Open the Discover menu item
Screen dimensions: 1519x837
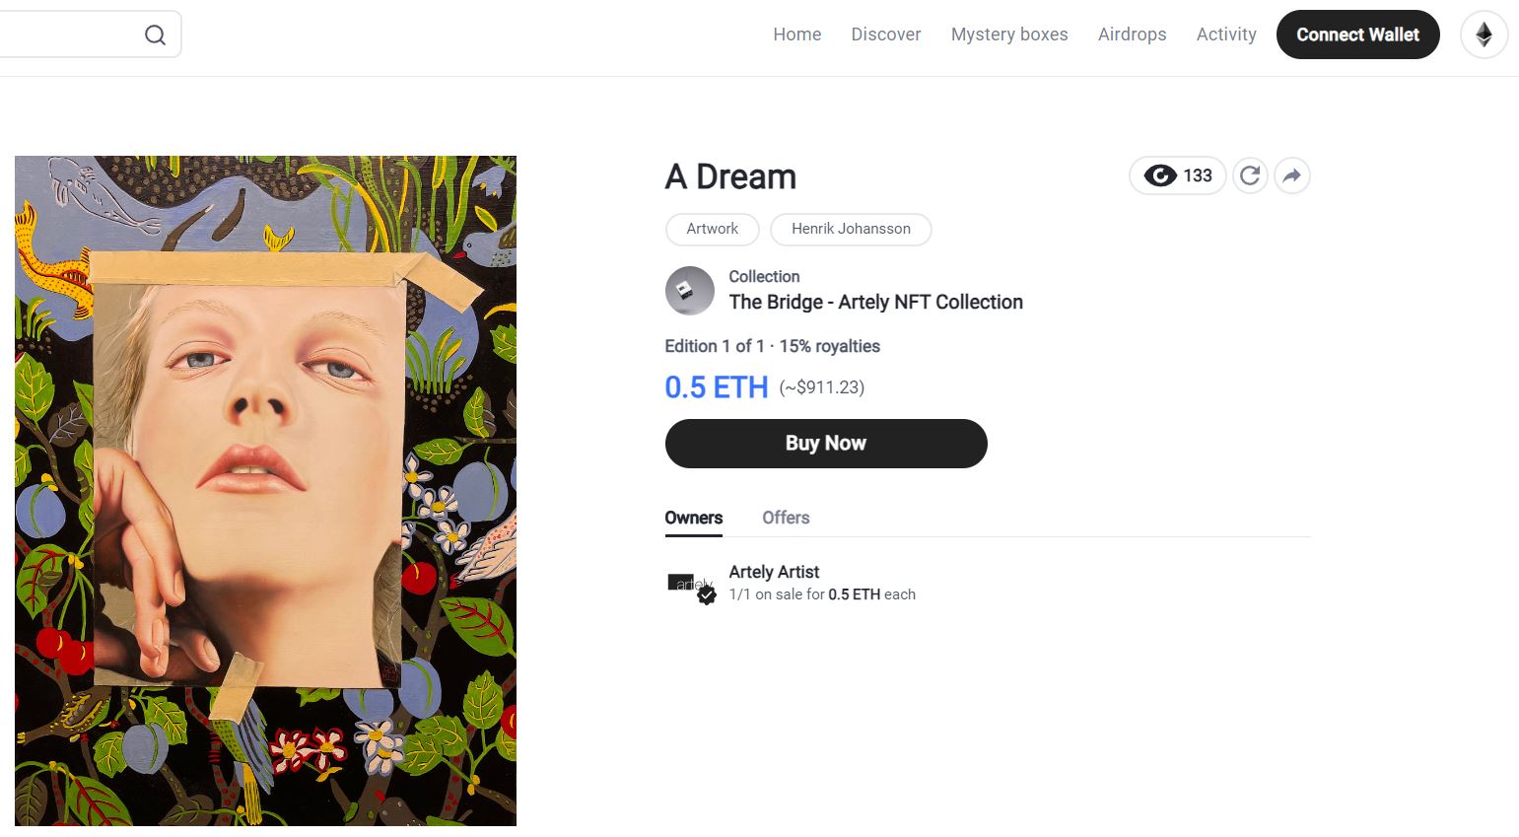885,35
